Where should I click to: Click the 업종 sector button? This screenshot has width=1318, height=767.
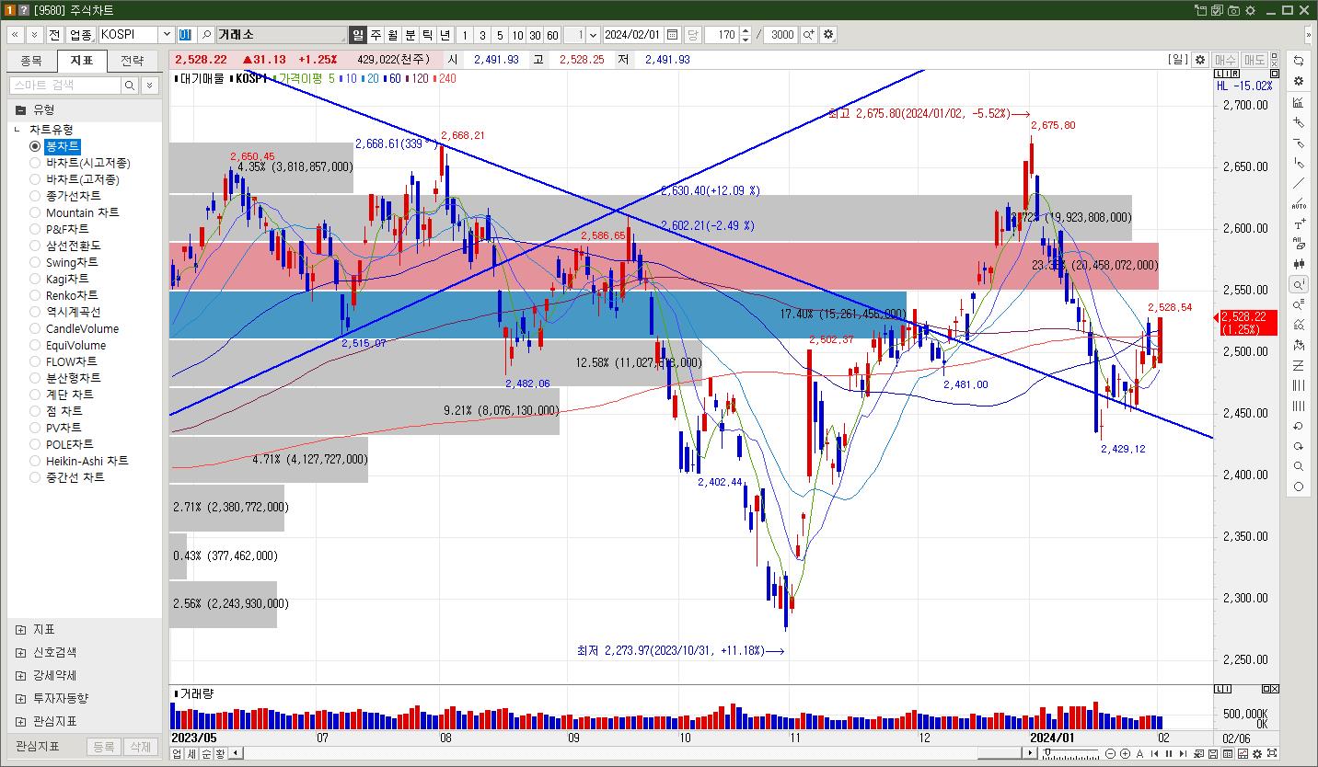(x=81, y=35)
